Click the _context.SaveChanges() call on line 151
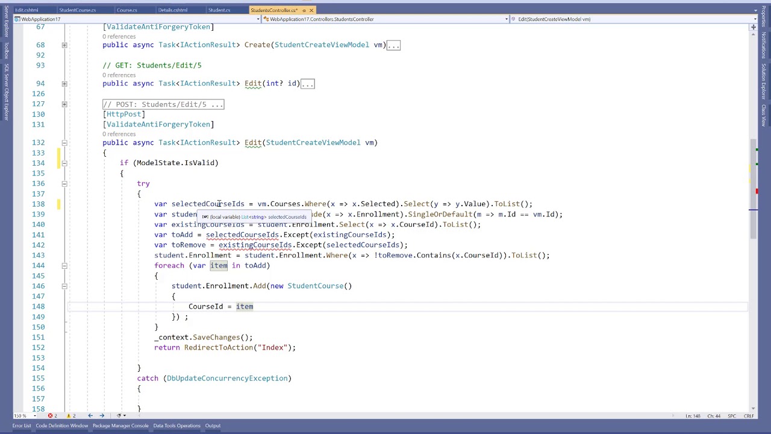The height and width of the screenshot is (434, 771). [x=204, y=337]
